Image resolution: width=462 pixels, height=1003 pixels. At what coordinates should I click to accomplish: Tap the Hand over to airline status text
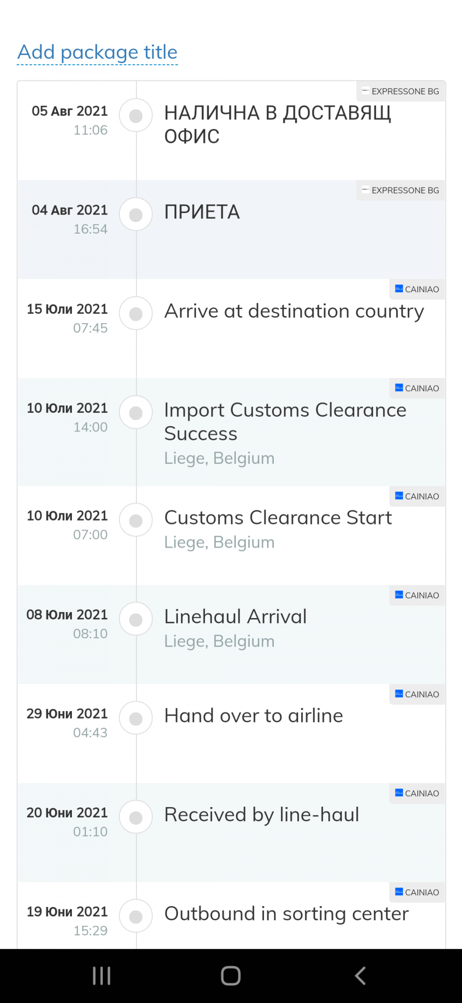coord(254,716)
